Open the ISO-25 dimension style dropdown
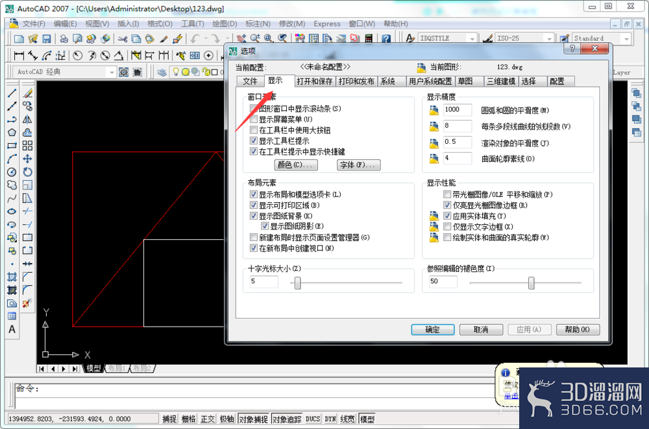The width and height of the screenshot is (649, 429). [x=549, y=38]
